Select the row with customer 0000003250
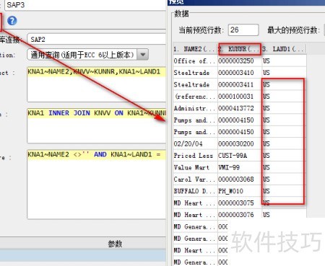The image size is (325, 266). 240,61
